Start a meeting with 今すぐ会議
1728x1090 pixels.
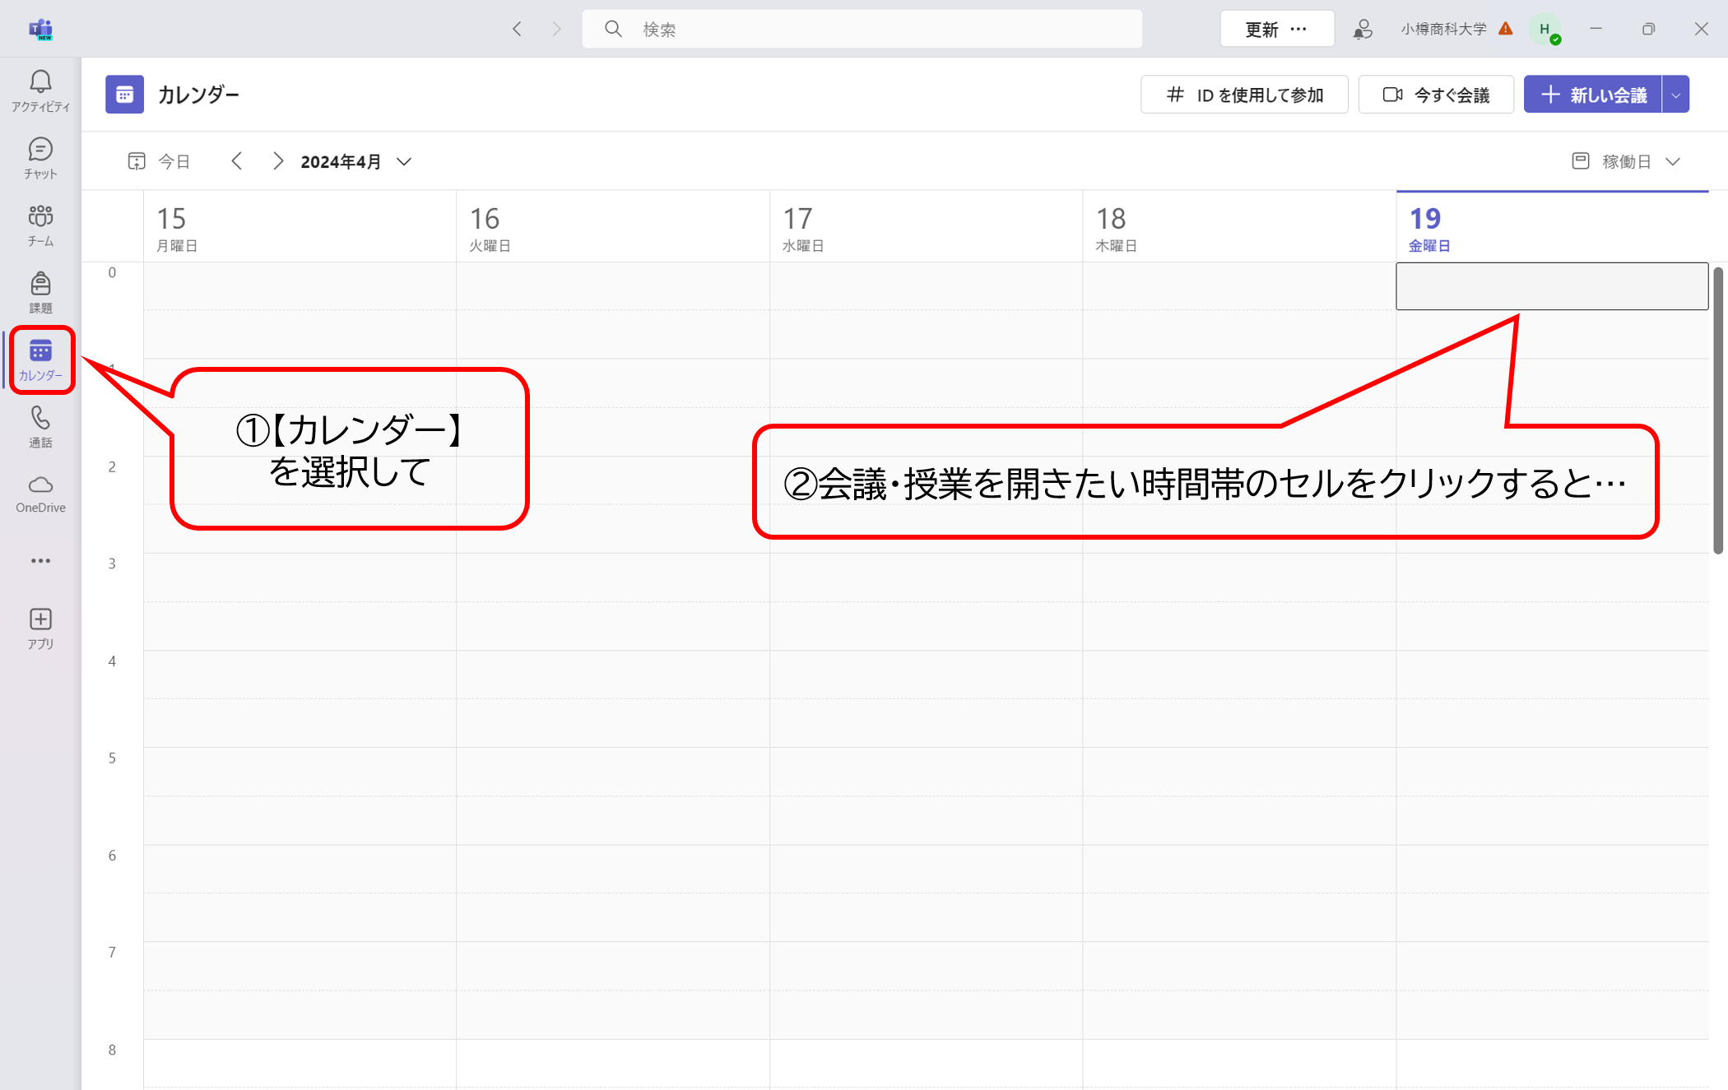1436,95
